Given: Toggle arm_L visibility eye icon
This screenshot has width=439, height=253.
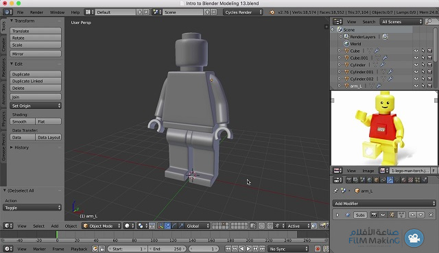Looking at the screenshot, I should (416, 86).
